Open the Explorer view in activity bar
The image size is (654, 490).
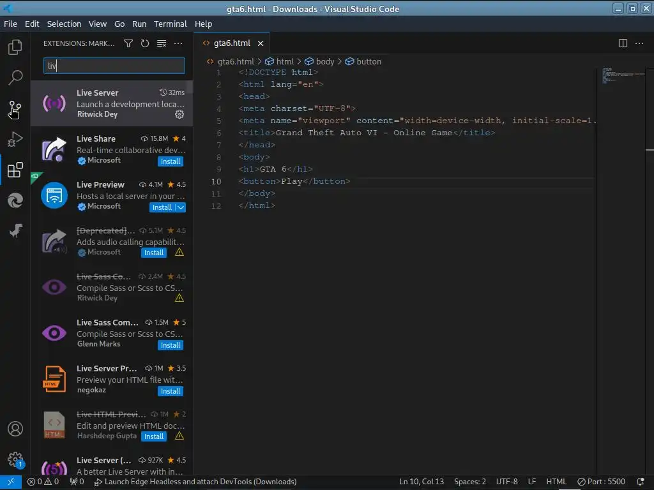15,47
